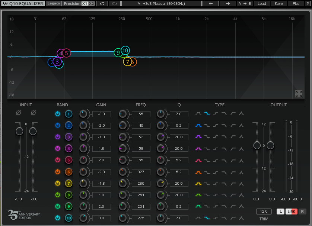The image size is (312, 226).
Task: Click band 4 Q value field
Action: pos(179,149)
